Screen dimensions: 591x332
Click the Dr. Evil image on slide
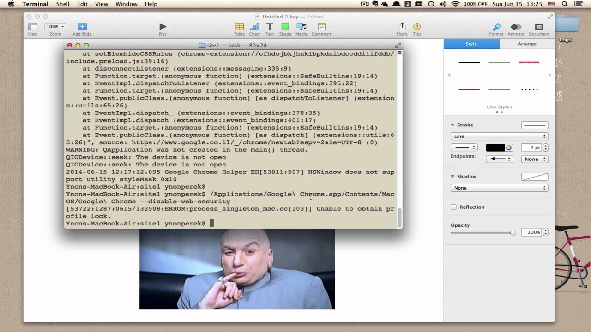(237, 269)
